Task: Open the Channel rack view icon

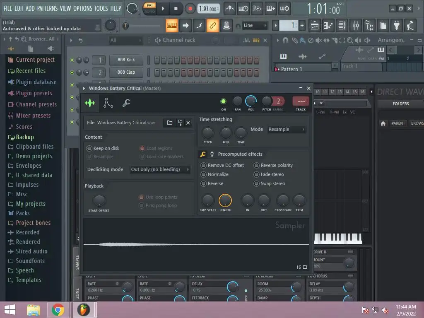Action: (342, 25)
